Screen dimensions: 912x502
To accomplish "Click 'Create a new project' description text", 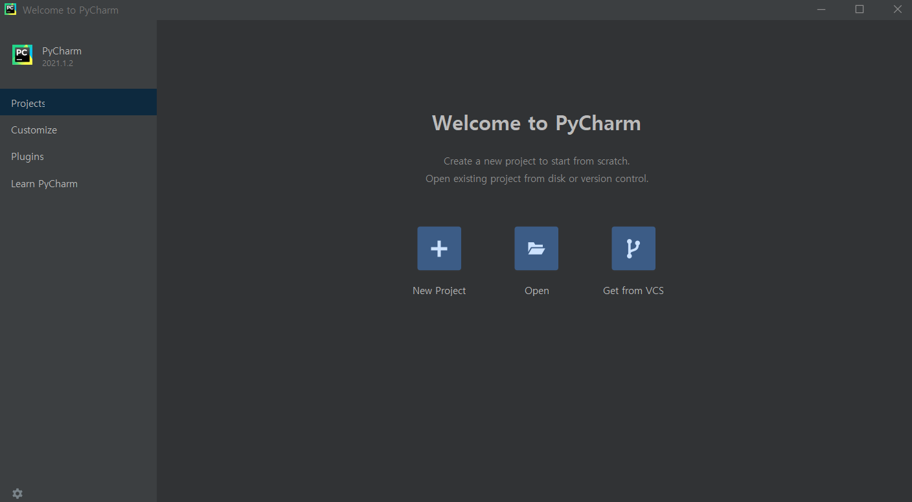I will 536,161.
